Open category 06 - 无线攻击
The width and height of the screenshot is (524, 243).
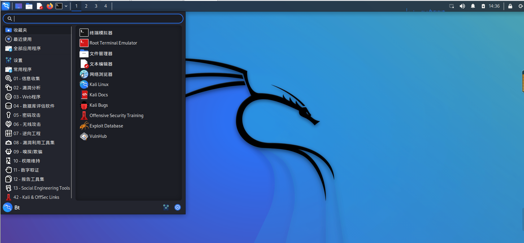(37, 124)
